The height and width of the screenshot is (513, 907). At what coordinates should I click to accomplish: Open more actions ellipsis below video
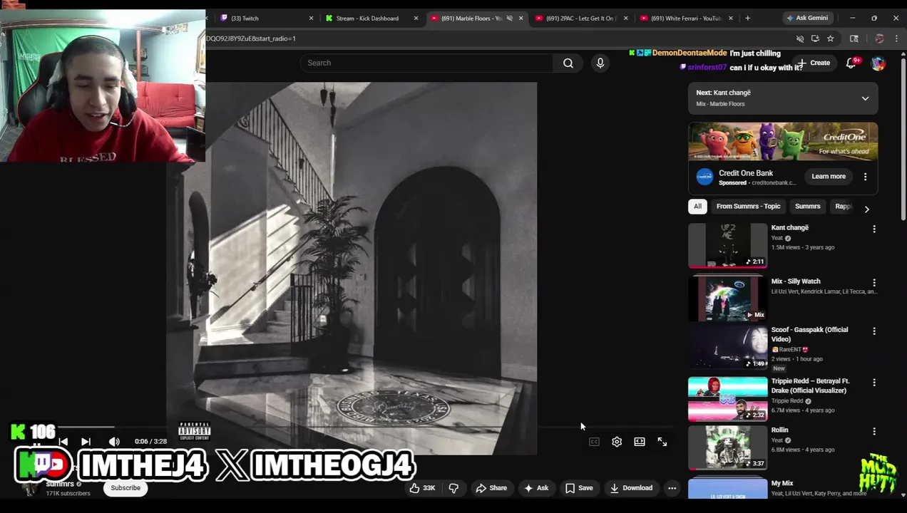point(672,488)
